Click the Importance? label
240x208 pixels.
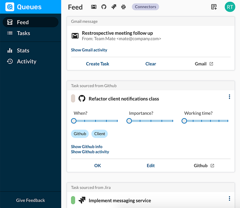click(141, 113)
